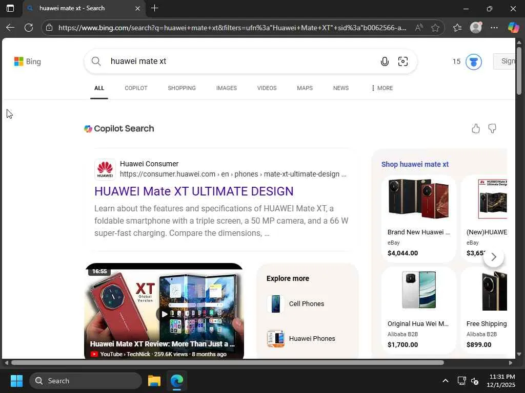This screenshot has width=525, height=393.
Task: Switch to the IMAGES tab
Action: point(226,88)
